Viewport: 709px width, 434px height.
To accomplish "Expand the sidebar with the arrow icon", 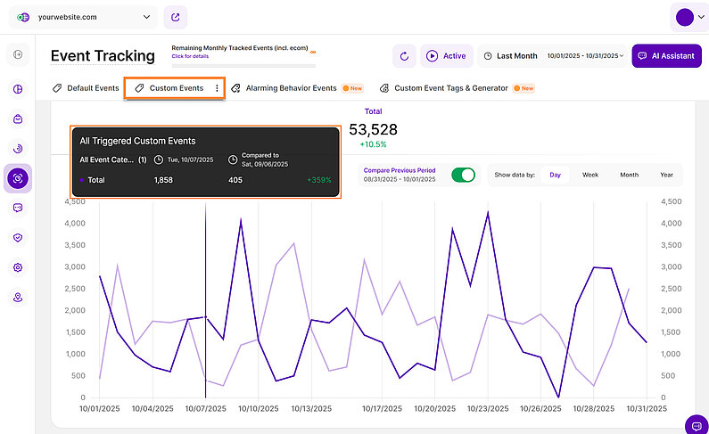I will 18,56.
